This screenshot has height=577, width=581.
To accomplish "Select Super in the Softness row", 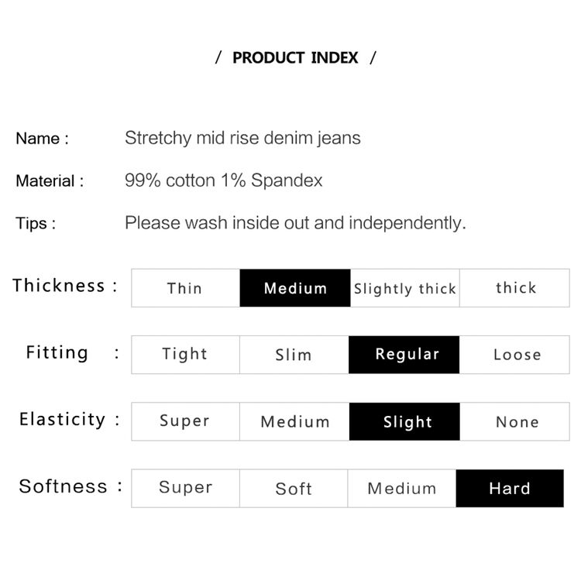I will (186, 488).
